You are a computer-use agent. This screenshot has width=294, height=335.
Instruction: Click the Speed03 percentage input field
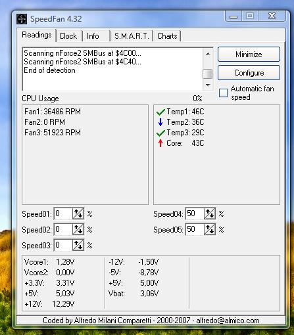click(63, 245)
